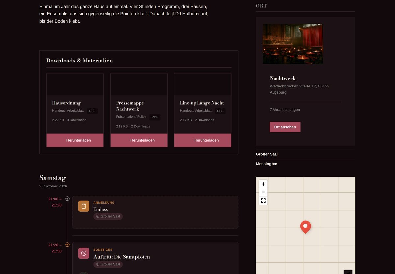Image resolution: width=395 pixels, height=274 pixels.
Task: Click the Einlass timeline entry title
Action: click(x=101, y=209)
